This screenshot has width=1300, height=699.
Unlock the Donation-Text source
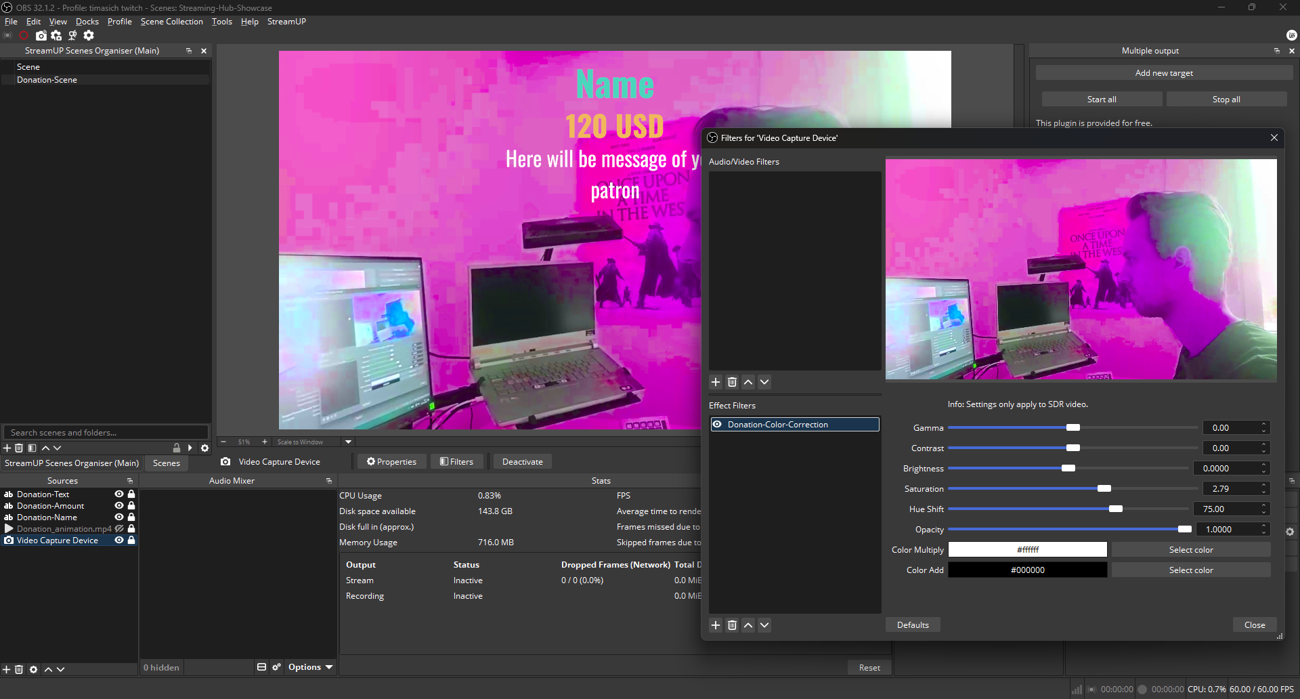tap(132, 494)
